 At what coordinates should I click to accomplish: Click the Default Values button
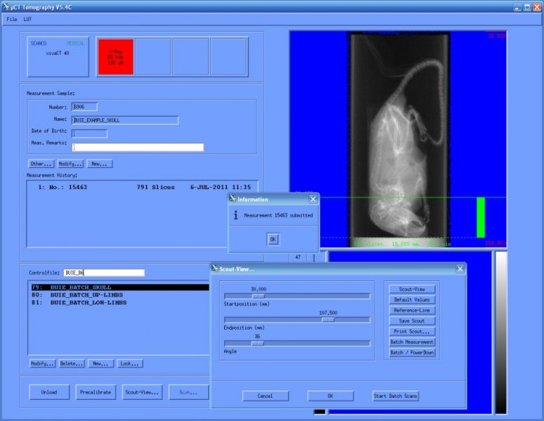[412, 300]
